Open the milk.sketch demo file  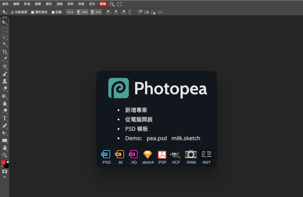[x=186, y=138]
